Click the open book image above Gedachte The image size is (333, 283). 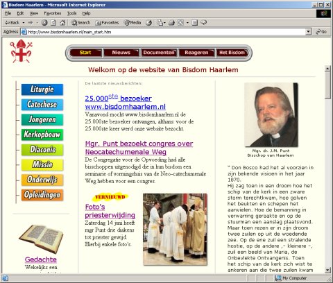coord(41,239)
